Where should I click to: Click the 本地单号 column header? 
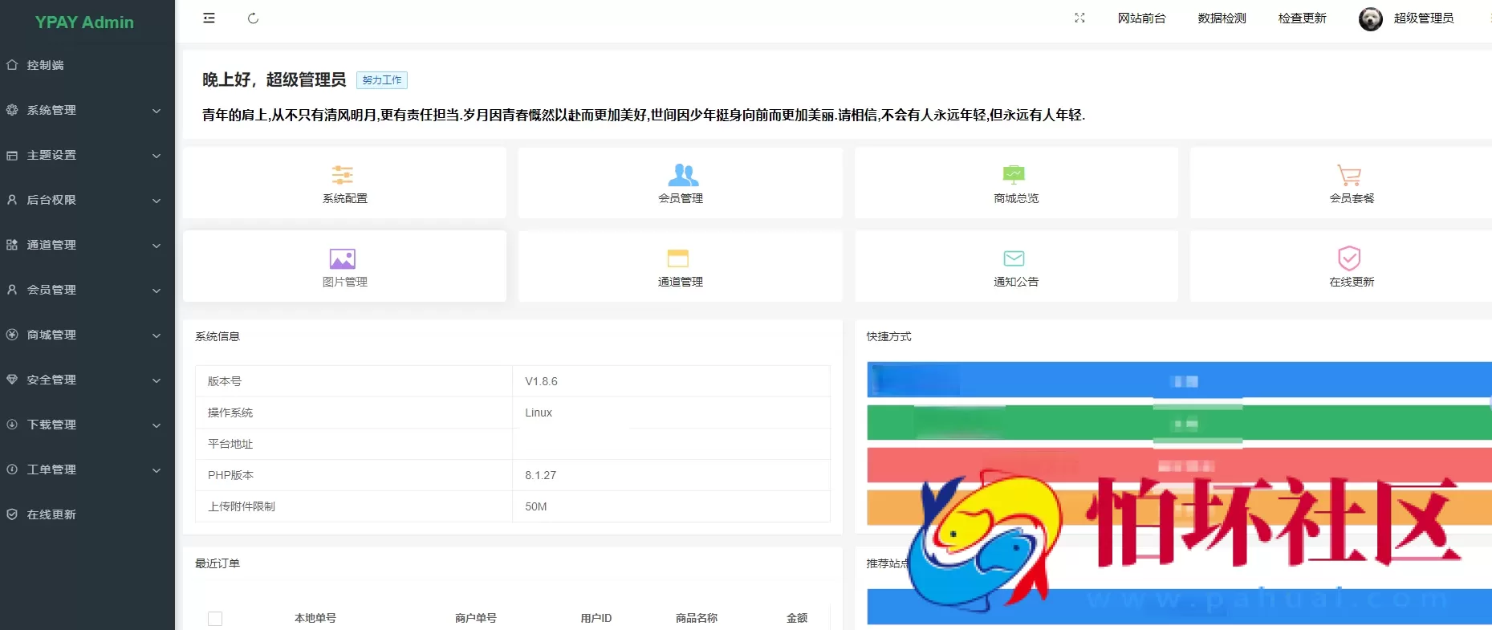click(315, 618)
